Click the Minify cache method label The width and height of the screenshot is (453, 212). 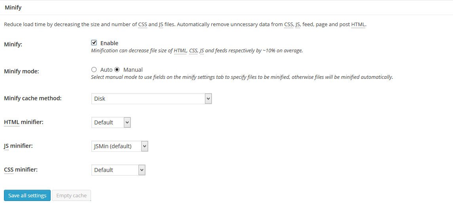tap(33, 98)
